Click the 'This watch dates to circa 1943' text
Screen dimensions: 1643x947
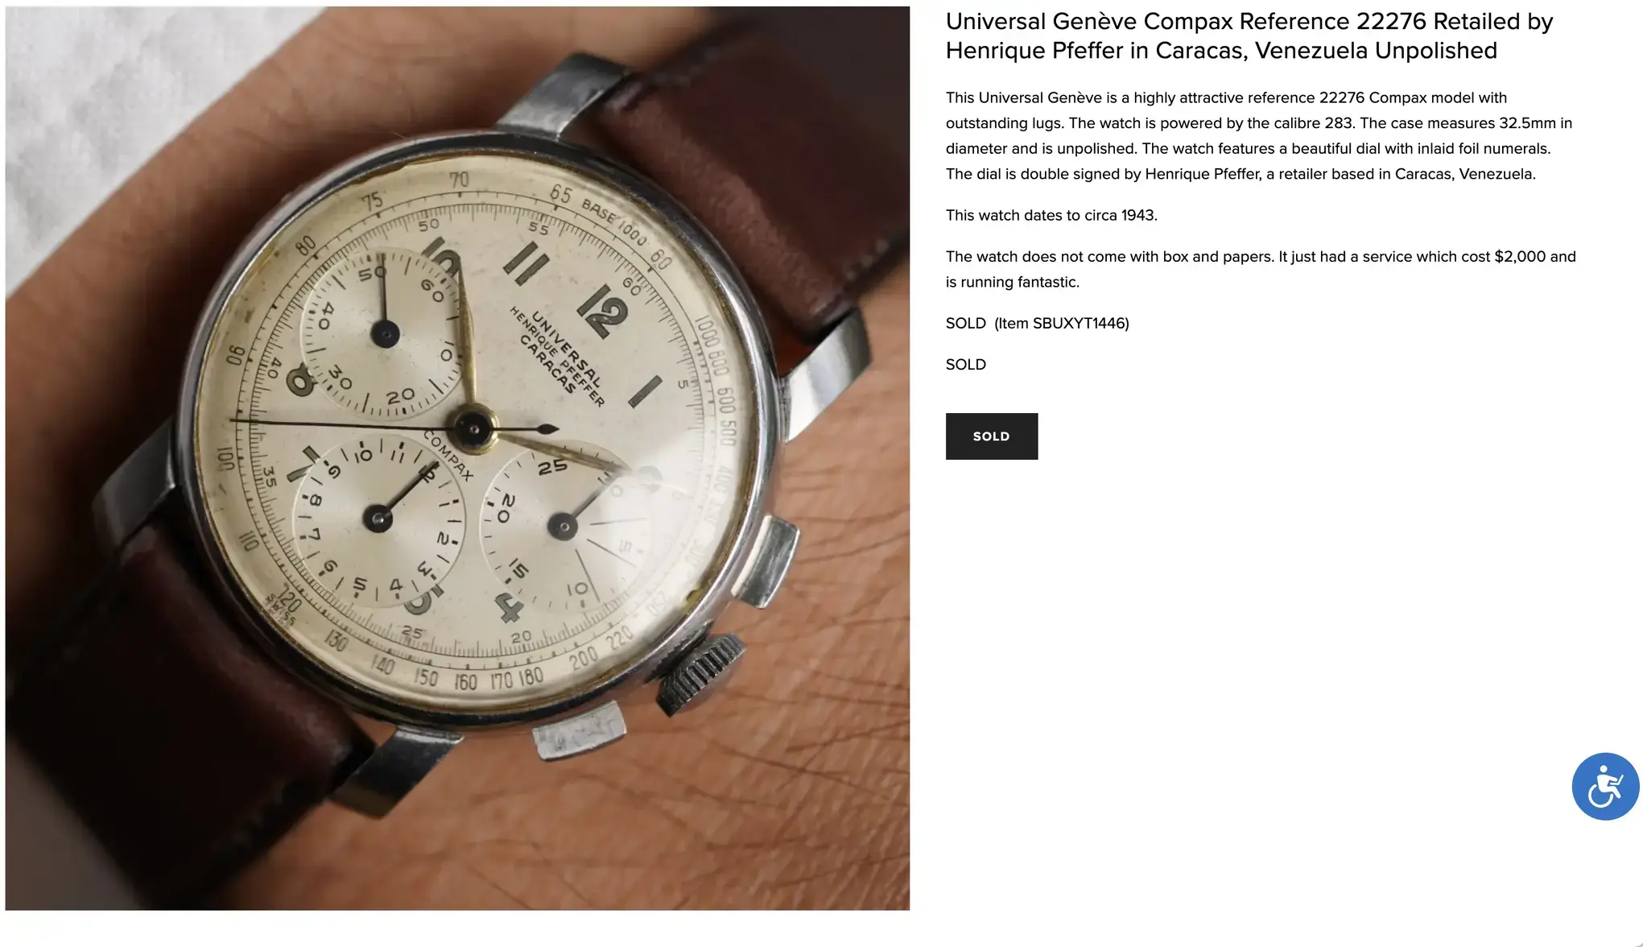1051,215
